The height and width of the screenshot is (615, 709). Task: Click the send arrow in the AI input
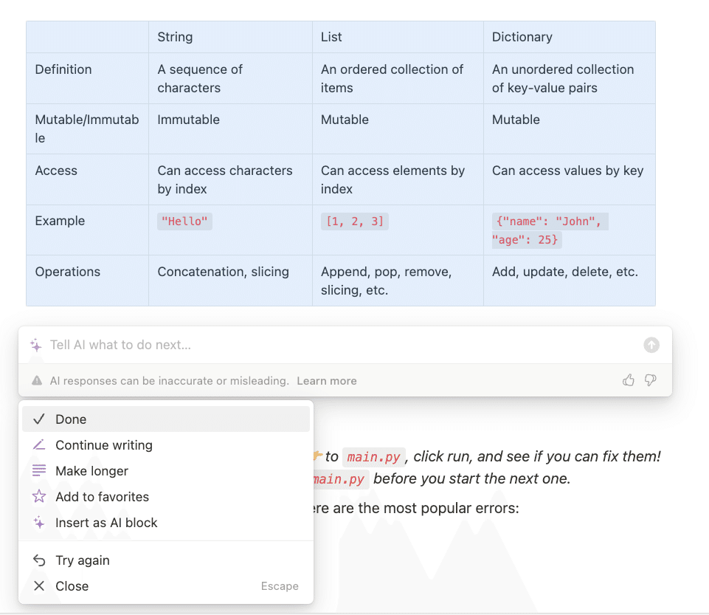(651, 345)
